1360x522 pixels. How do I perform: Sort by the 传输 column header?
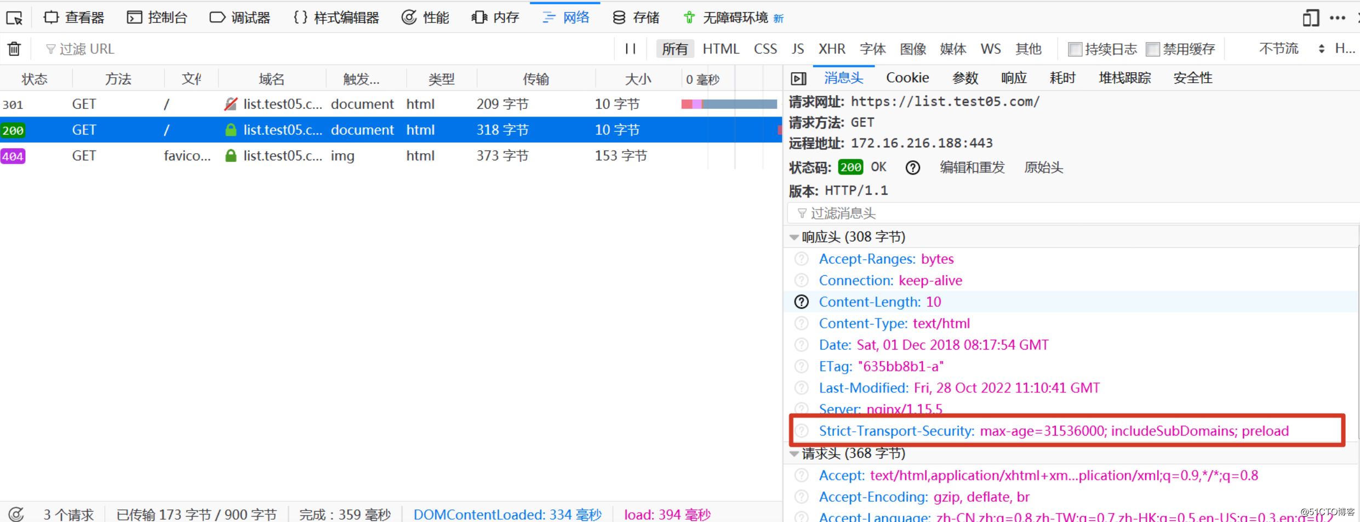536,79
